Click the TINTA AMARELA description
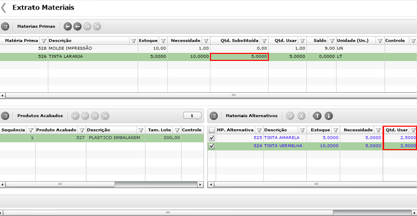417x216 pixels. (x=282, y=138)
